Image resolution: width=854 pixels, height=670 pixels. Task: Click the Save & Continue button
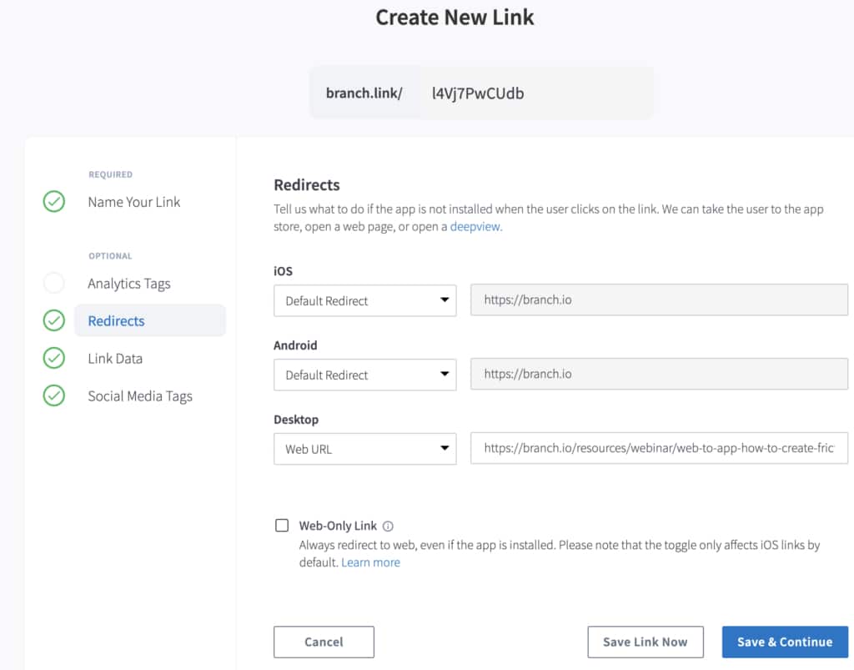coord(784,642)
